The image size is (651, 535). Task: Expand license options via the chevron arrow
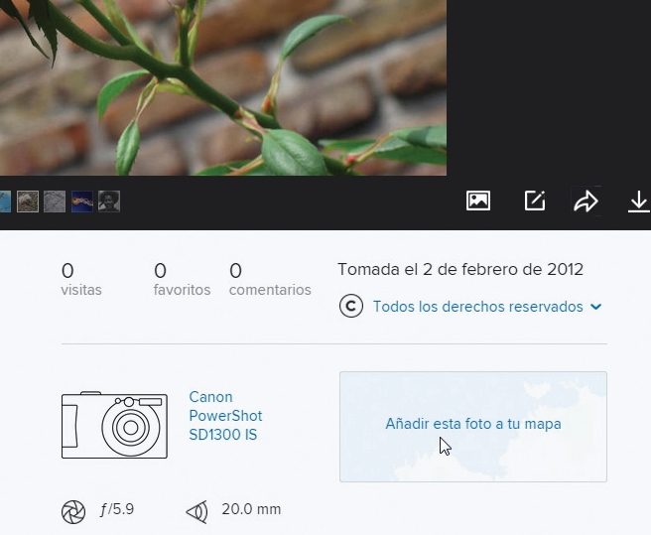pyautogui.click(x=596, y=307)
